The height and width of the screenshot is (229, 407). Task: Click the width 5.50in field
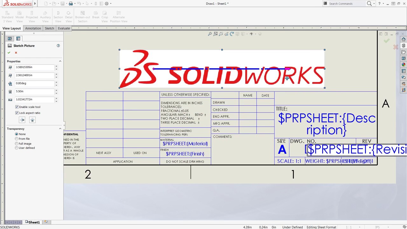[34, 92]
